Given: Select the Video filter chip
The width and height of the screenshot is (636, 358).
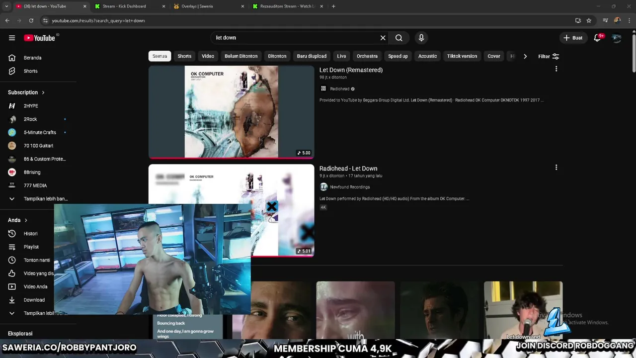Looking at the screenshot, I should coord(208,56).
